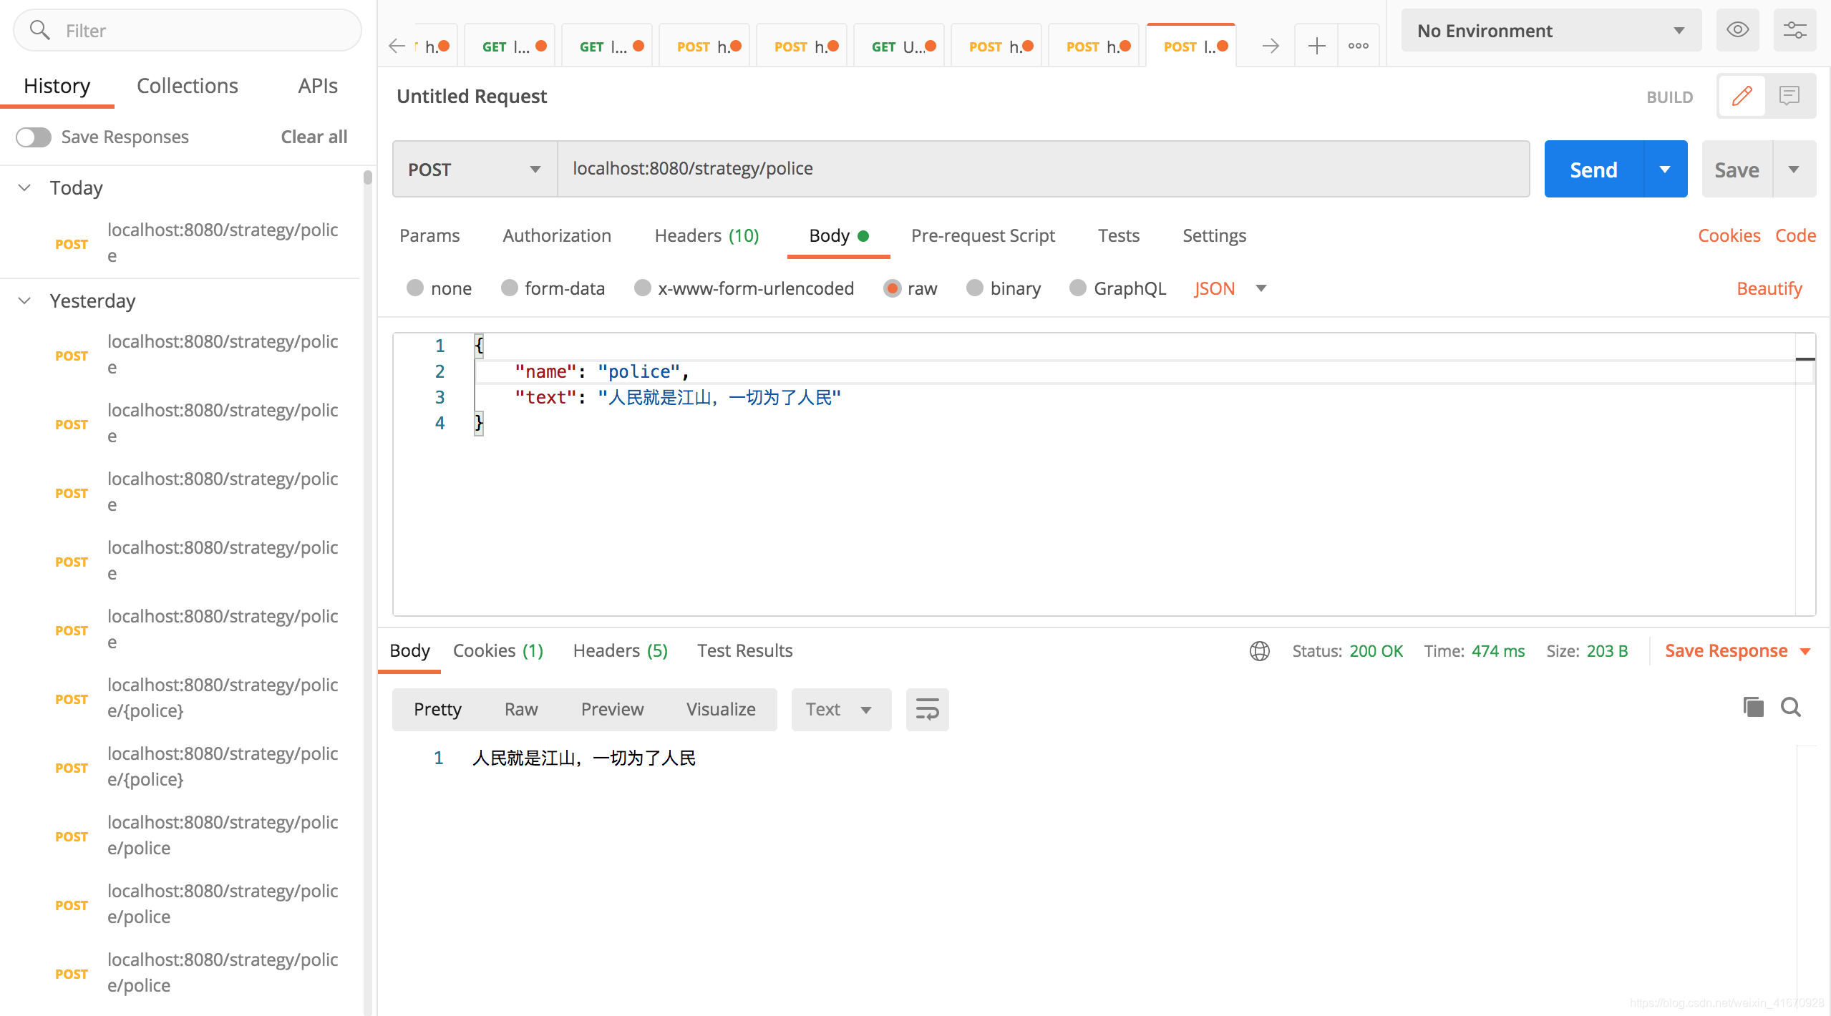
Task: Open the manage environments settings icon
Action: point(1794,30)
